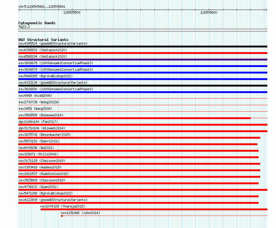The width and height of the screenshot is (276, 228).
Task: Click the red bar under dgv1194n140
Action: coord(143,125)
